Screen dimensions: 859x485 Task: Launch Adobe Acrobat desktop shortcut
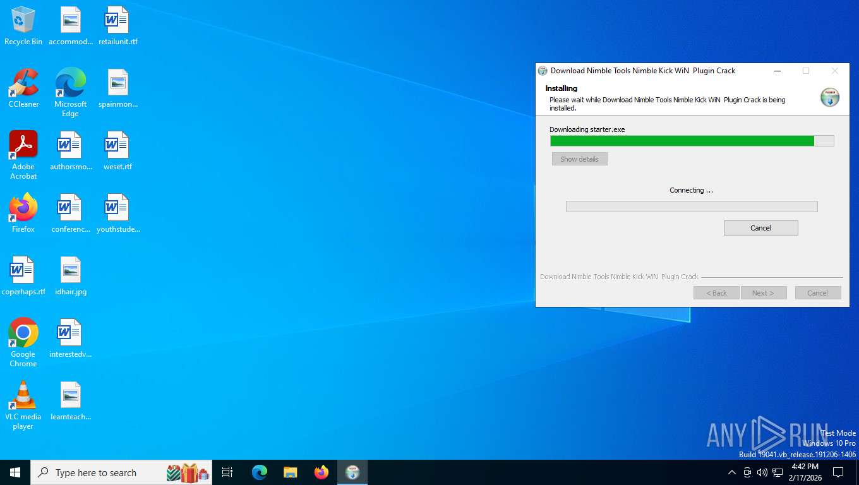tap(23, 155)
